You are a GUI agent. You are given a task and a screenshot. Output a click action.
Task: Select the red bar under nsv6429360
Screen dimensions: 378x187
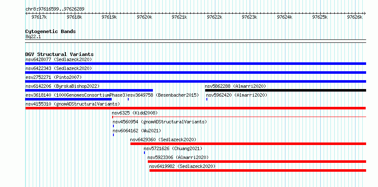(x=248, y=144)
